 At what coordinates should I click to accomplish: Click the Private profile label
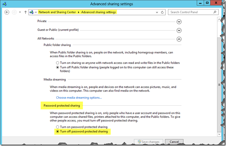click(x=42, y=21)
